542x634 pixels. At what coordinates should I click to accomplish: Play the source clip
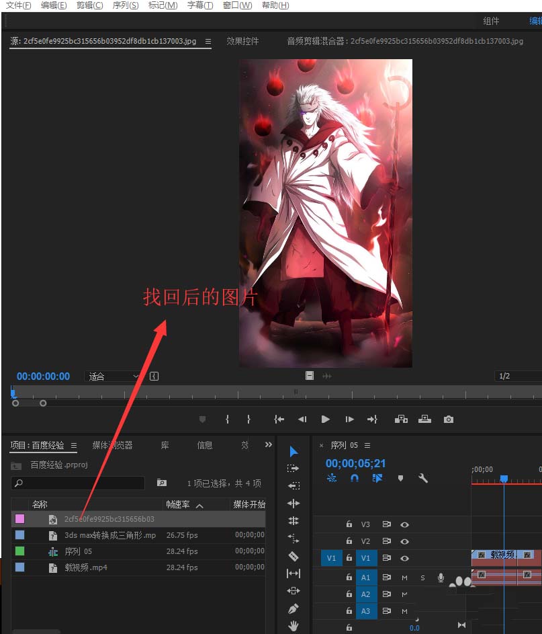326,420
